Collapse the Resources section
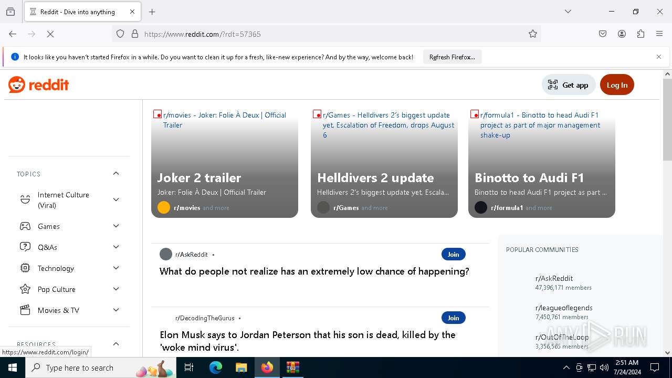The image size is (672, 378). [x=116, y=344]
